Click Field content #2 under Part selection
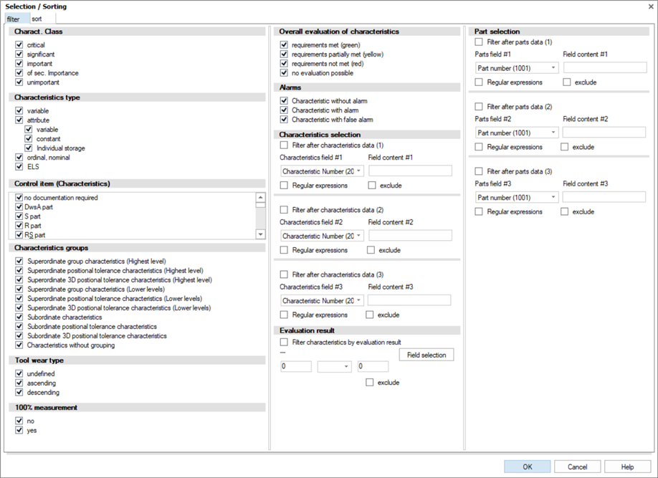The width and height of the screenshot is (658, 478). 604,132
